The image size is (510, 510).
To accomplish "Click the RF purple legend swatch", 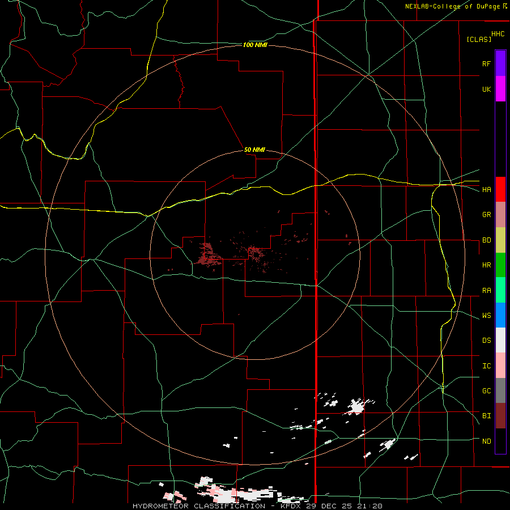I will (x=500, y=63).
